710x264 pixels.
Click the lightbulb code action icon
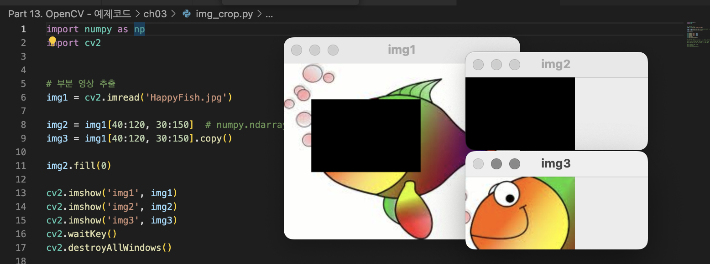tap(52, 41)
